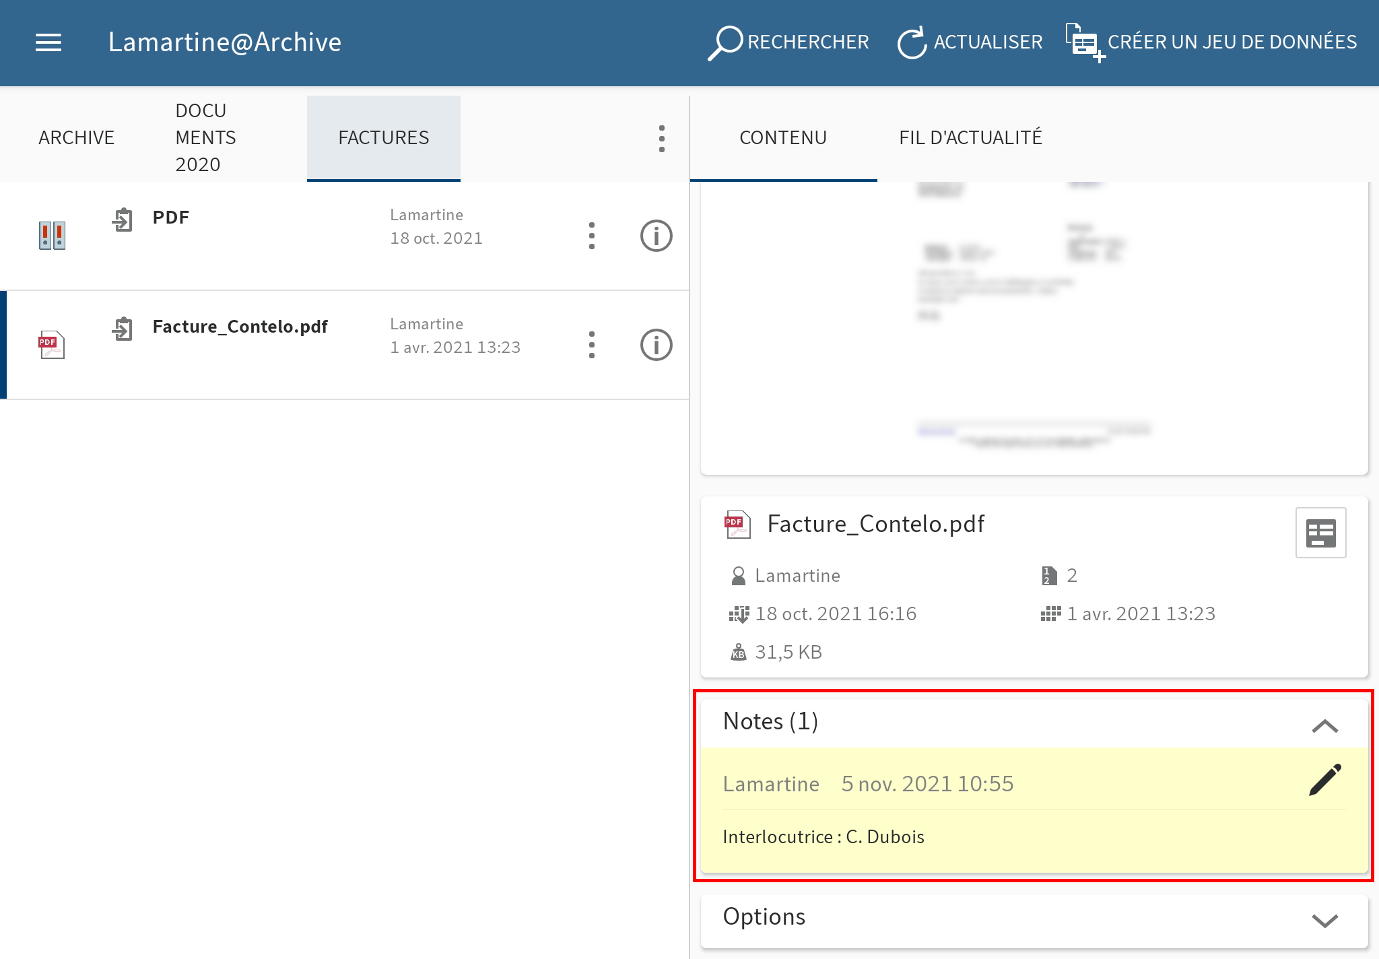Click the 31,5 KB file size text
1379x959 pixels.
pos(788,653)
